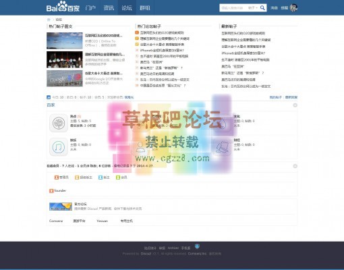This screenshot has height=270, width=344.
Task: Open the 提醒 reminders link in header
Action: coord(285,8)
